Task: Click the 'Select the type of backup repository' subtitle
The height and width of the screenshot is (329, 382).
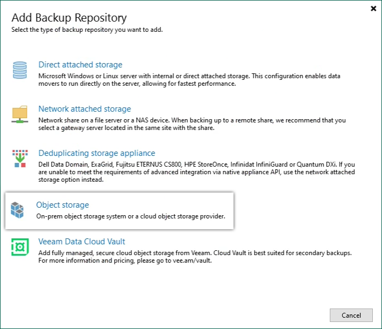Action: [x=87, y=30]
